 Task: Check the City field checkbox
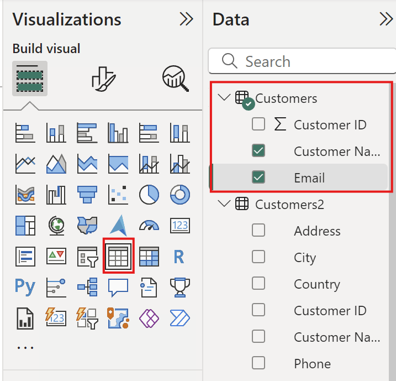[x=258, y=257]
